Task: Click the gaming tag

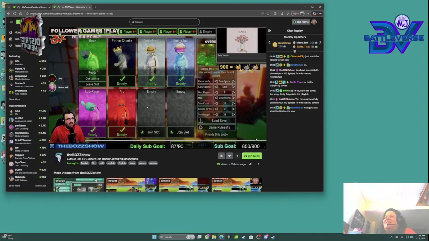Action: click(153, 163)
